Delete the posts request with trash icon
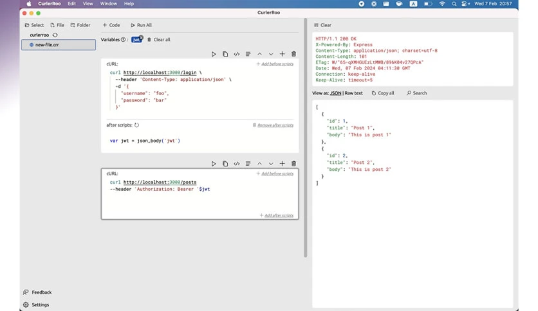The height and width of the screenshot is (311, 538). pyautogui.click(x=293, y=164)
